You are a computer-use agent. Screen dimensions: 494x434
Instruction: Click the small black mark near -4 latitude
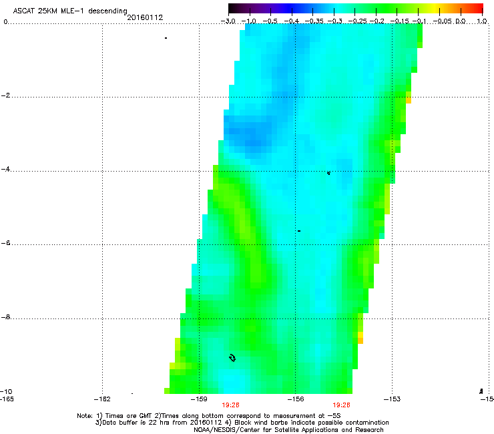click(x=328, y=173)
